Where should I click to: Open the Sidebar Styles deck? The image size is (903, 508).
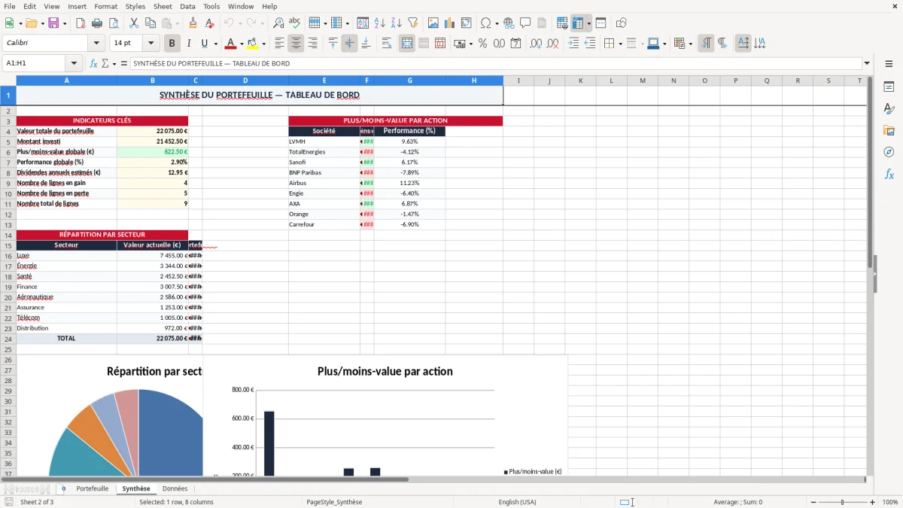click(889, 109)
